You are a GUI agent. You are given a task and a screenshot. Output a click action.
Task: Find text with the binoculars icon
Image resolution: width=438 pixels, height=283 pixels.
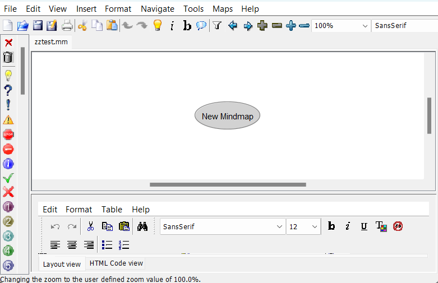[x=142, y=226]
